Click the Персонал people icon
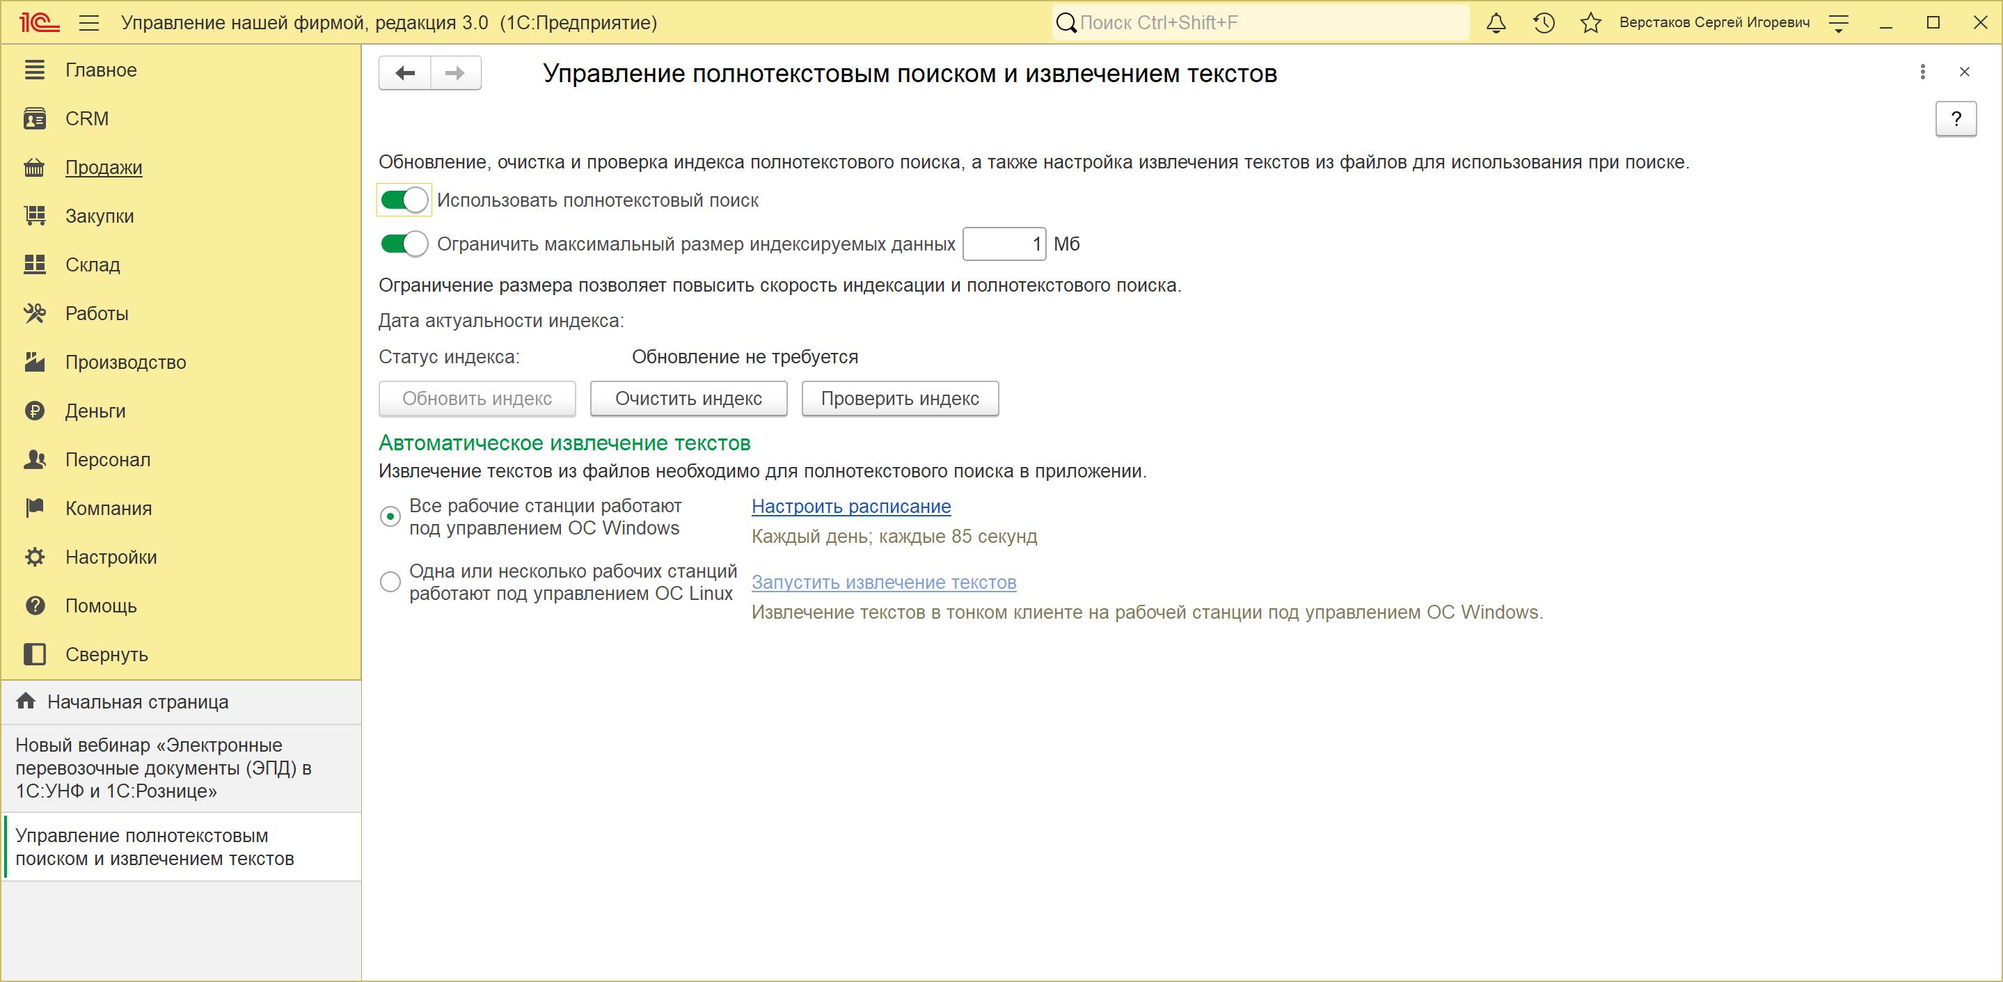The image size is (2003, 982). (x=35, y=460)
